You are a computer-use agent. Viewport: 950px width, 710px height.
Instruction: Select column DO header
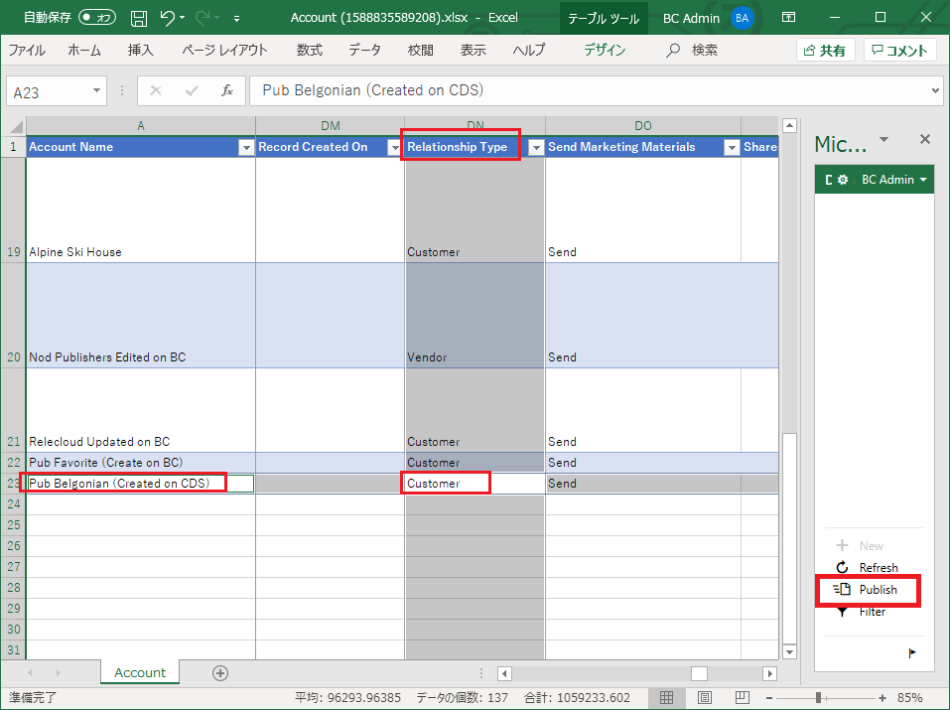point(643,125)
